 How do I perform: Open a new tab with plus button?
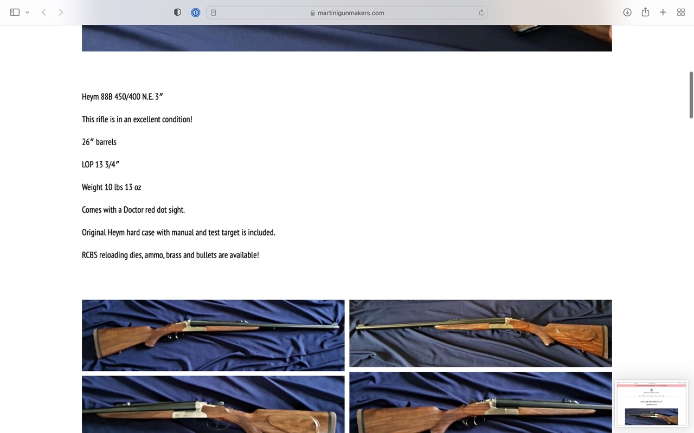[663, 12]
